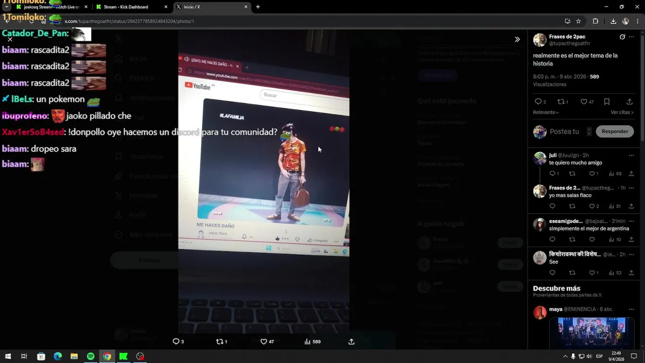
Task: Open Frases de 2pac profile name
Action: pyautogui.click(x=567, y=37)
